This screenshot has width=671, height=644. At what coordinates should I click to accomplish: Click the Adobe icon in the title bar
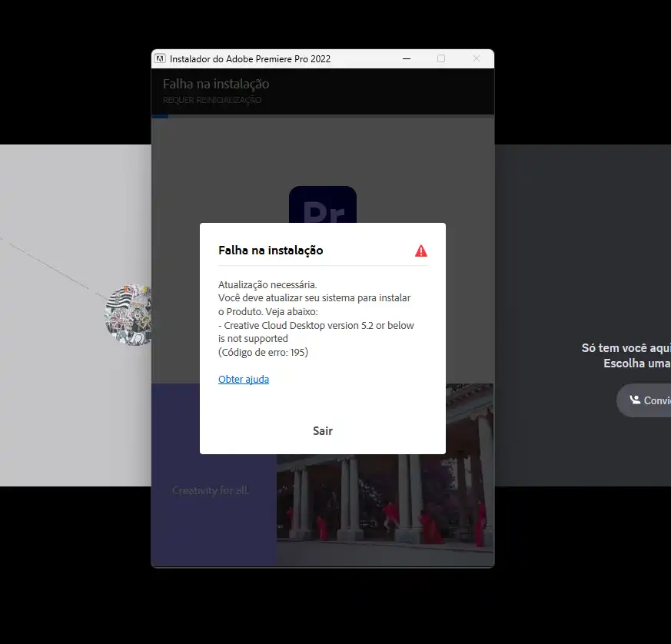click(161, 58)
